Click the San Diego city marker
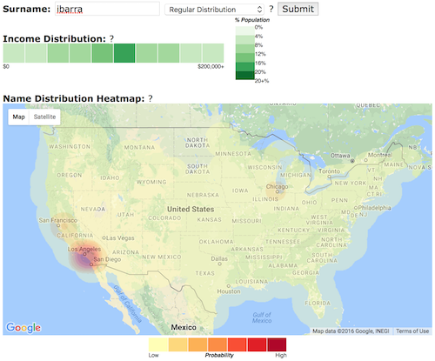Screen dimensions: 435x361 coord(91,264)
